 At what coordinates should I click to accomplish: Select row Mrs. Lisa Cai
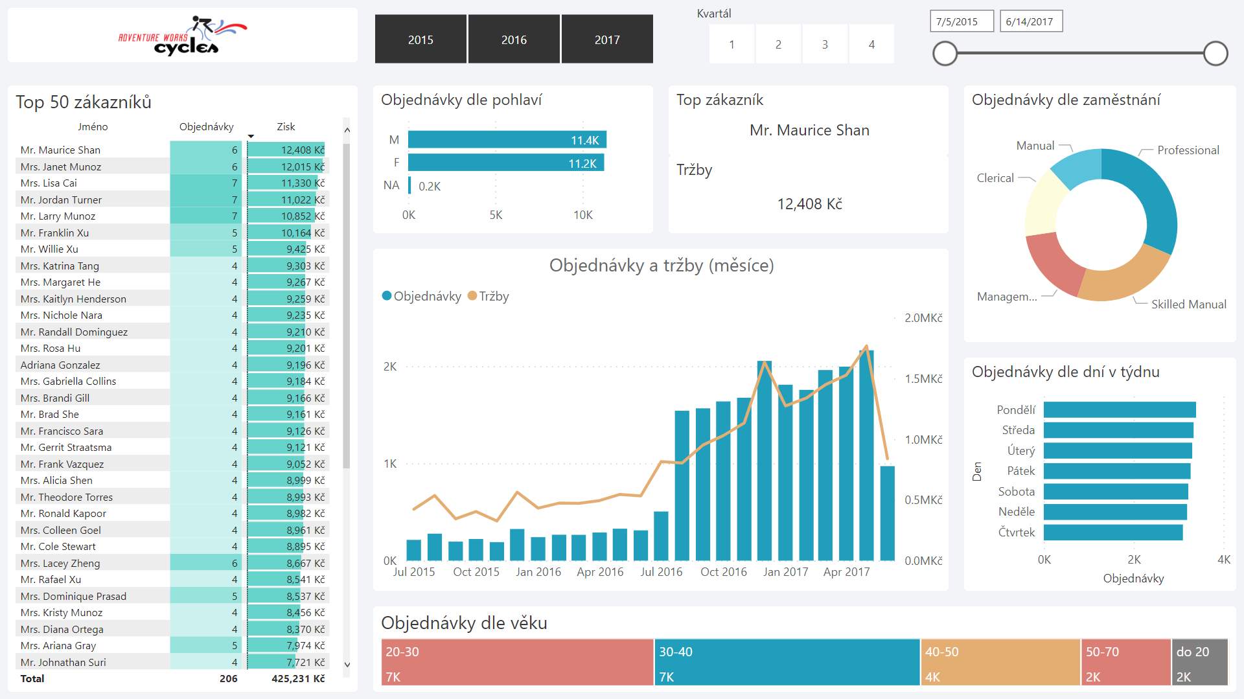172,183
